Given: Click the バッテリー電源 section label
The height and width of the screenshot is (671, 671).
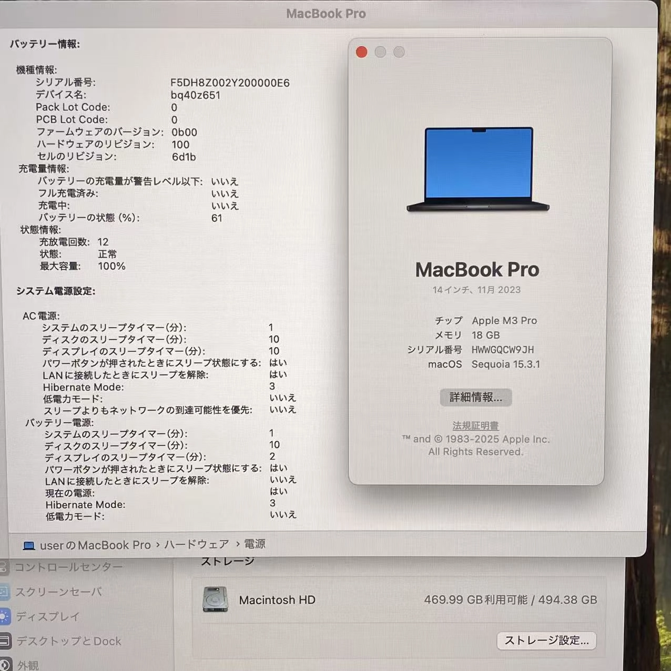Looking at the screenshot, I should [x=59, y=422].
